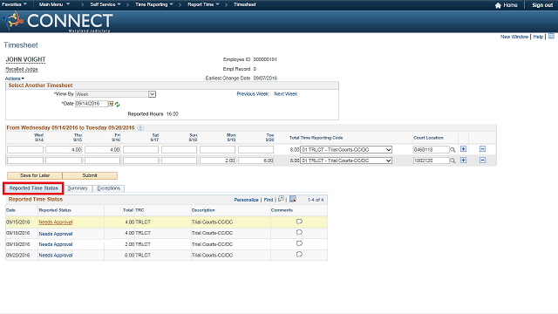558x314 pixels.
Task: Delete the 0460118 timesheet row
Action: pyautogui.click(x=482, y=149)
